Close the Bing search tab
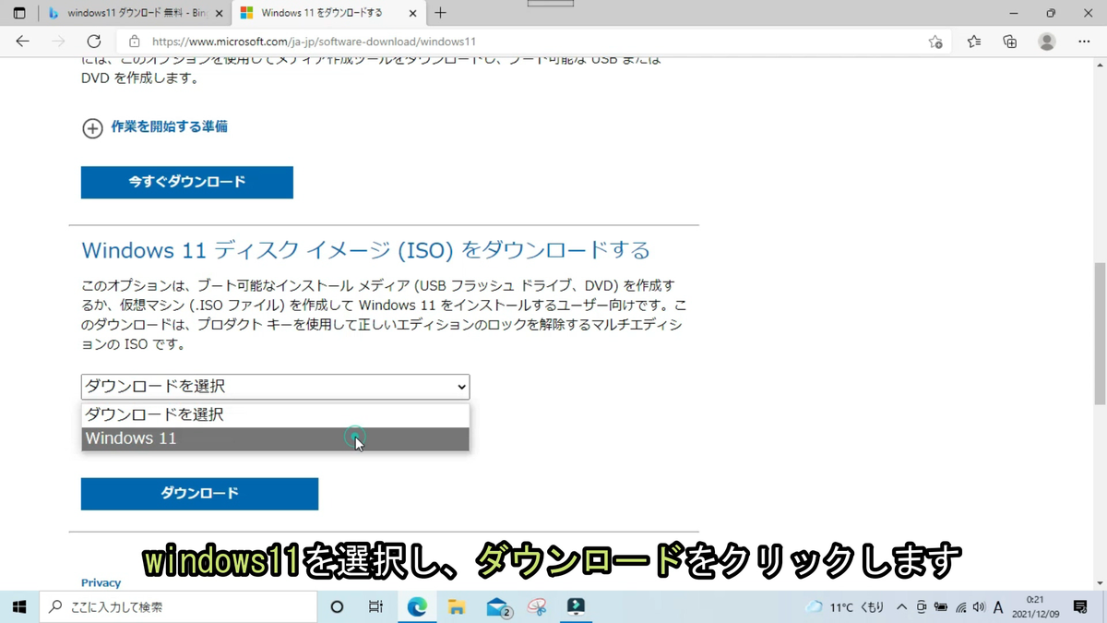The image size is (1107, 623). 219,13
